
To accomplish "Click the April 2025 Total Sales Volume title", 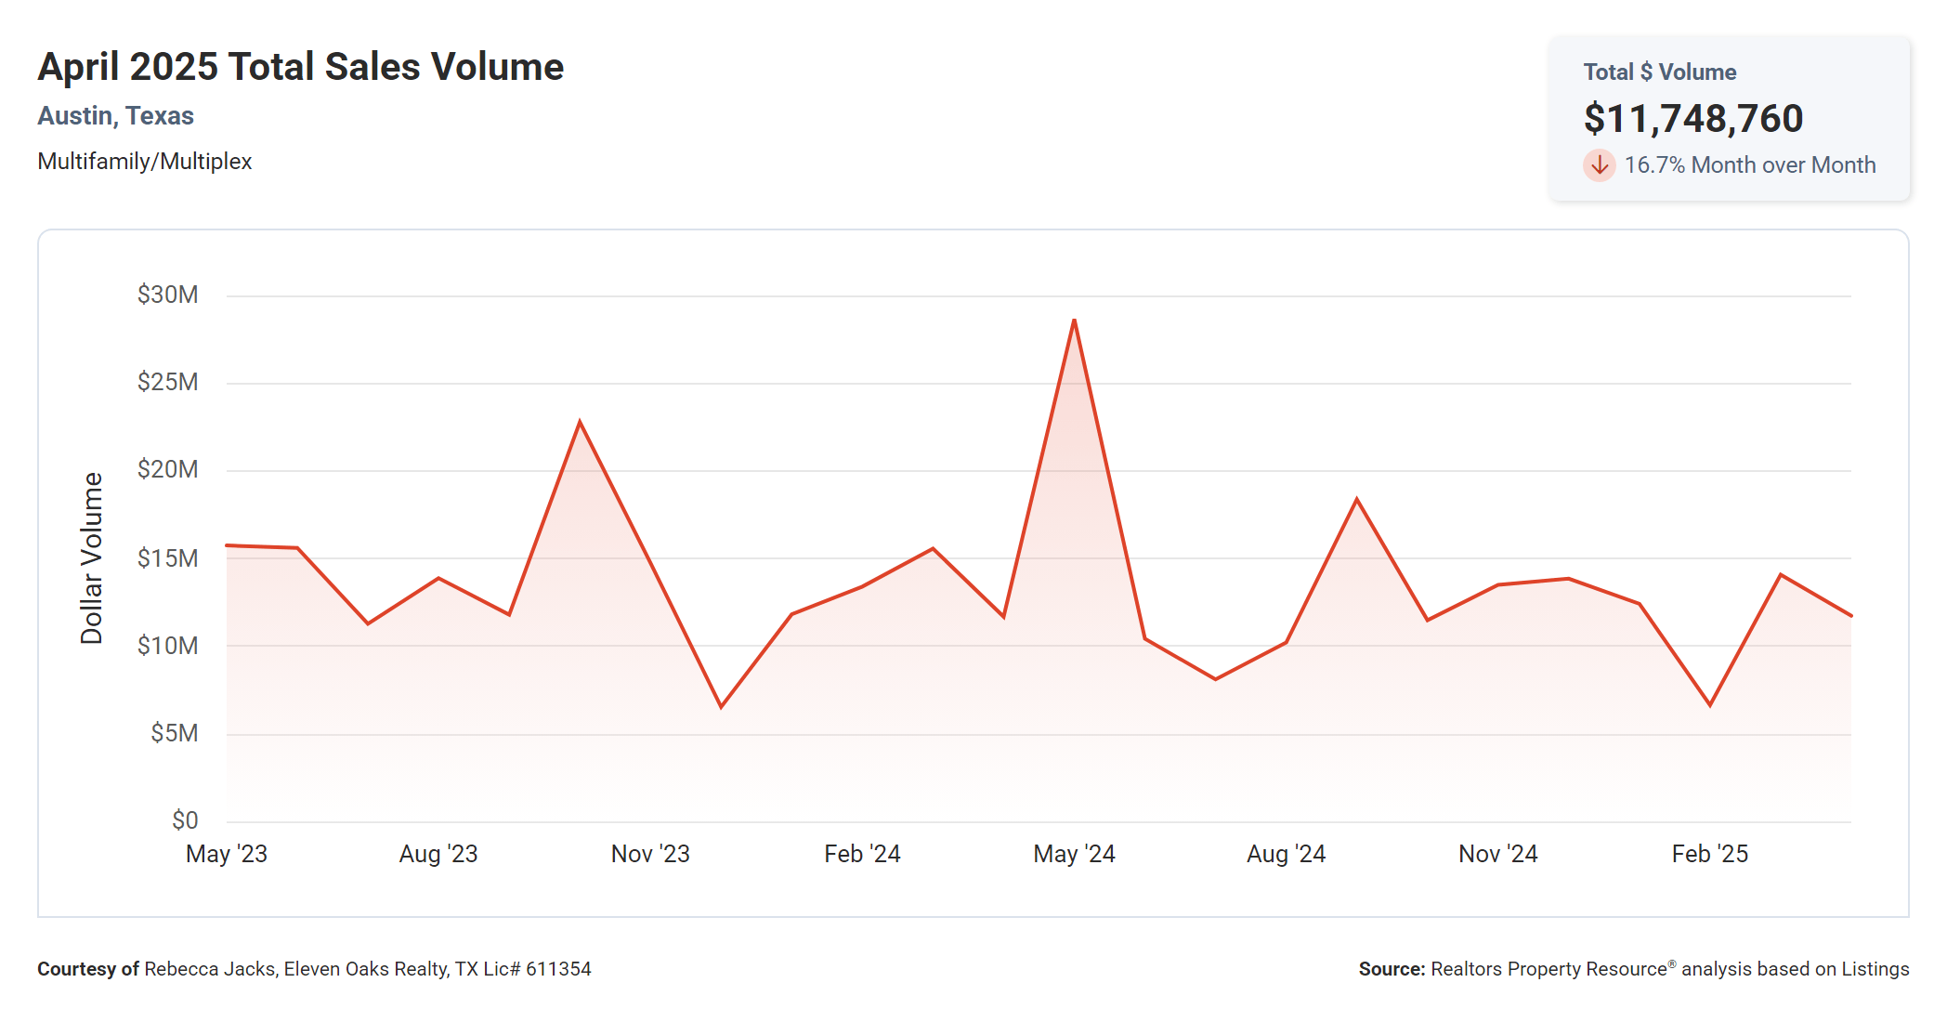I will [x=300, y=67].
